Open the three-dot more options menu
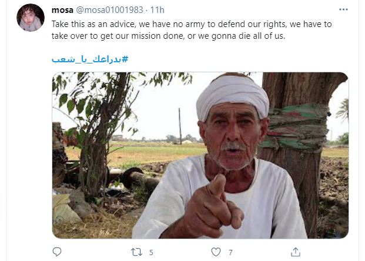 point(343,9)
